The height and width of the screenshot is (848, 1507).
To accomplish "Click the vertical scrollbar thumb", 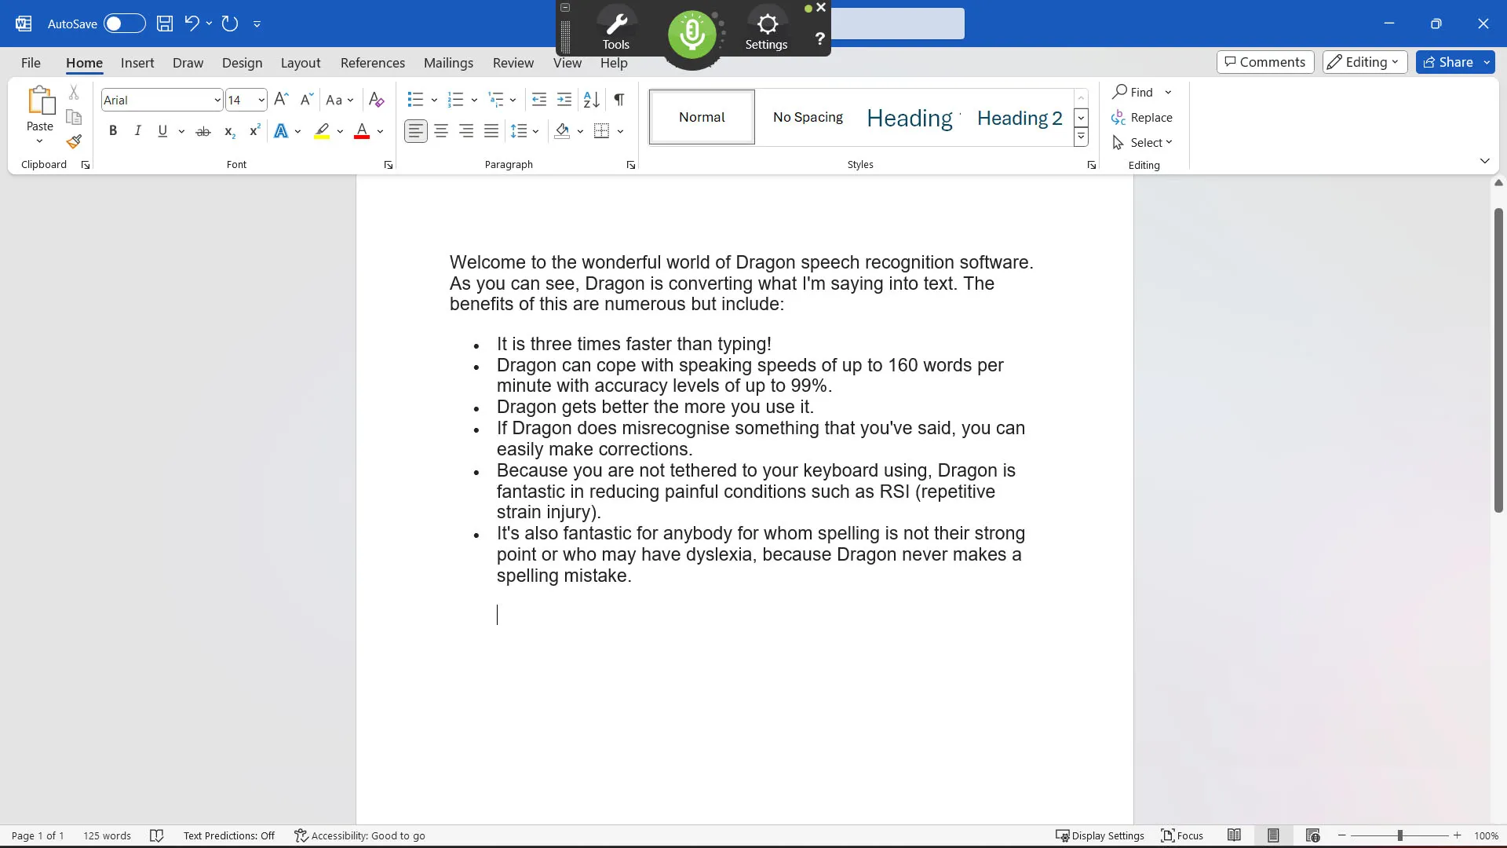I will pyautogui.click(x=1498, y=360).
